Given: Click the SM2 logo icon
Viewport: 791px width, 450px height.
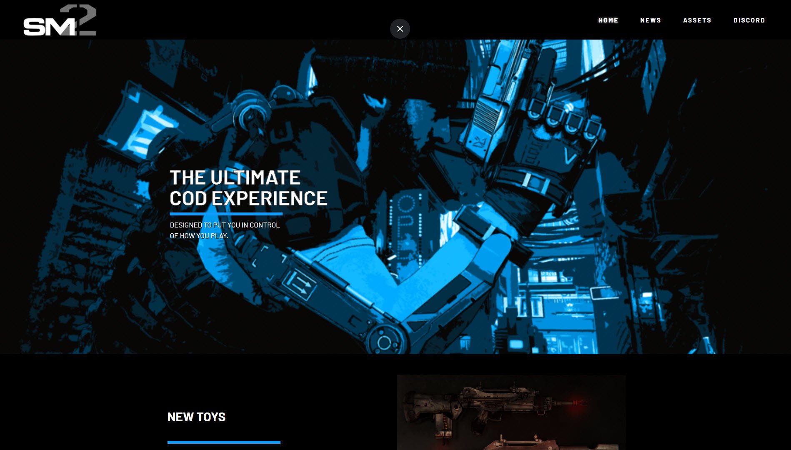Looking at the screenshot, I should click(x=60, y=20).
